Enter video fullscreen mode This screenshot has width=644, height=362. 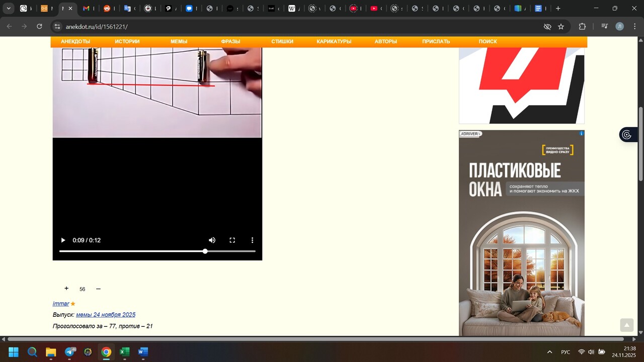pos(232,240)
